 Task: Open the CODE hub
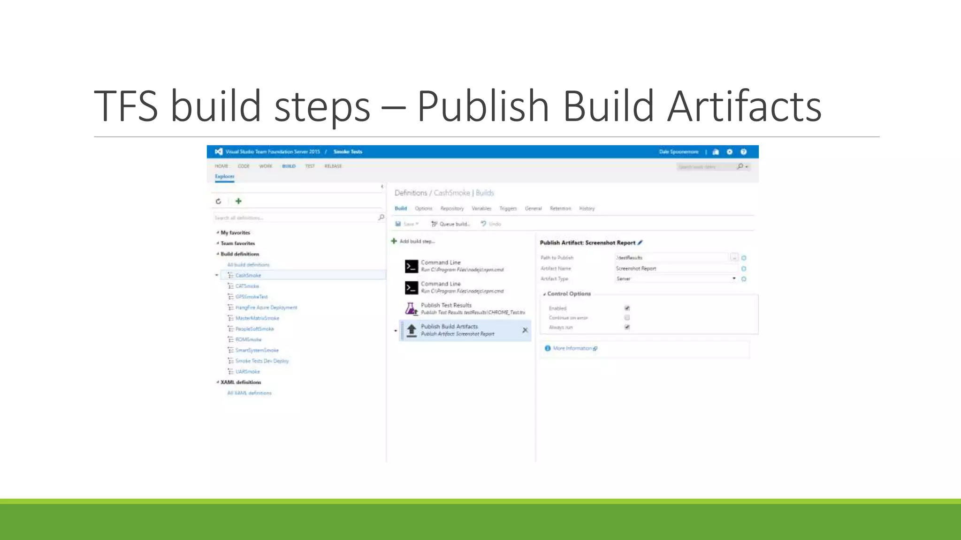(x=244, y=166)
